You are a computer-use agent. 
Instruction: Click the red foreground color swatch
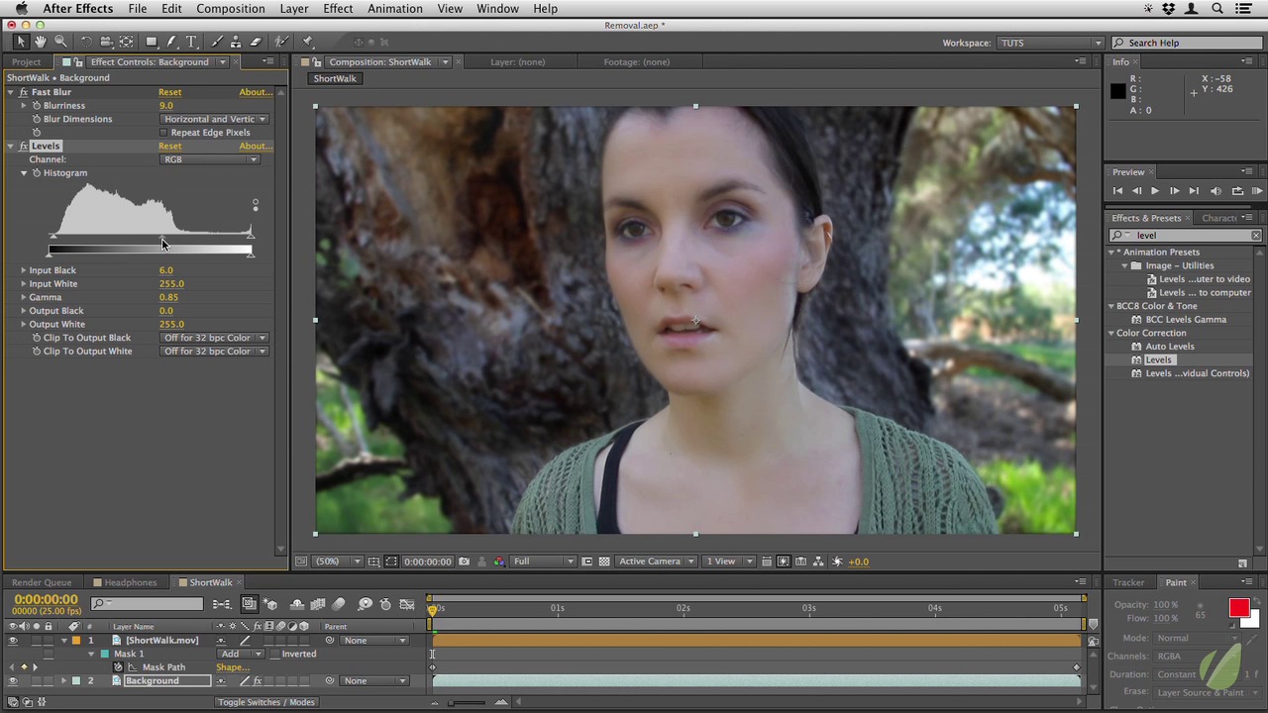[x=1238, y=608]
